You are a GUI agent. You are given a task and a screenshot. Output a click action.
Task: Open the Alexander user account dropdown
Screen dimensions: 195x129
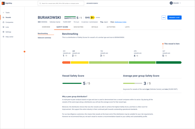(175, 3)
